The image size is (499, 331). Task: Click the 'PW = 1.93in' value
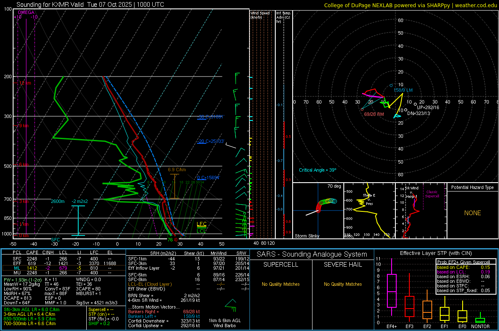22,280
